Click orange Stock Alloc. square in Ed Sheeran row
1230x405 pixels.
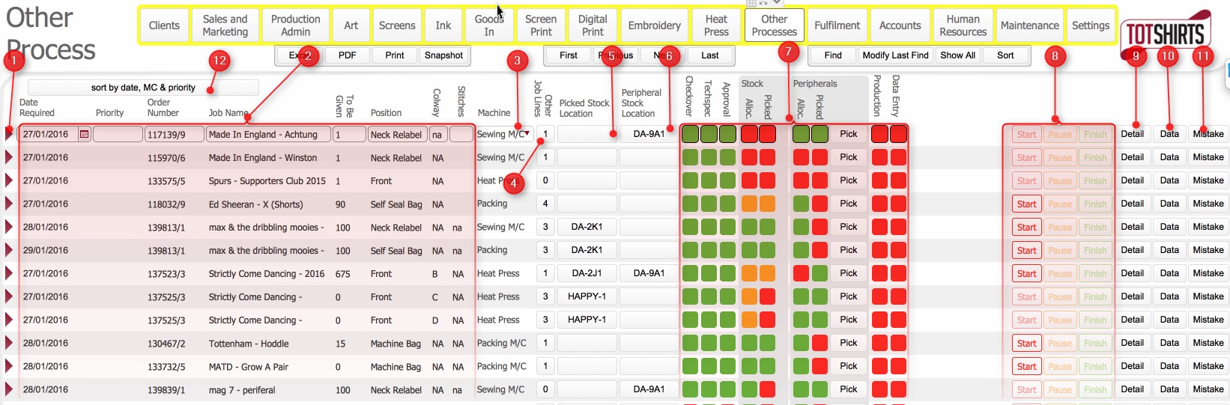tap(749, 204)
